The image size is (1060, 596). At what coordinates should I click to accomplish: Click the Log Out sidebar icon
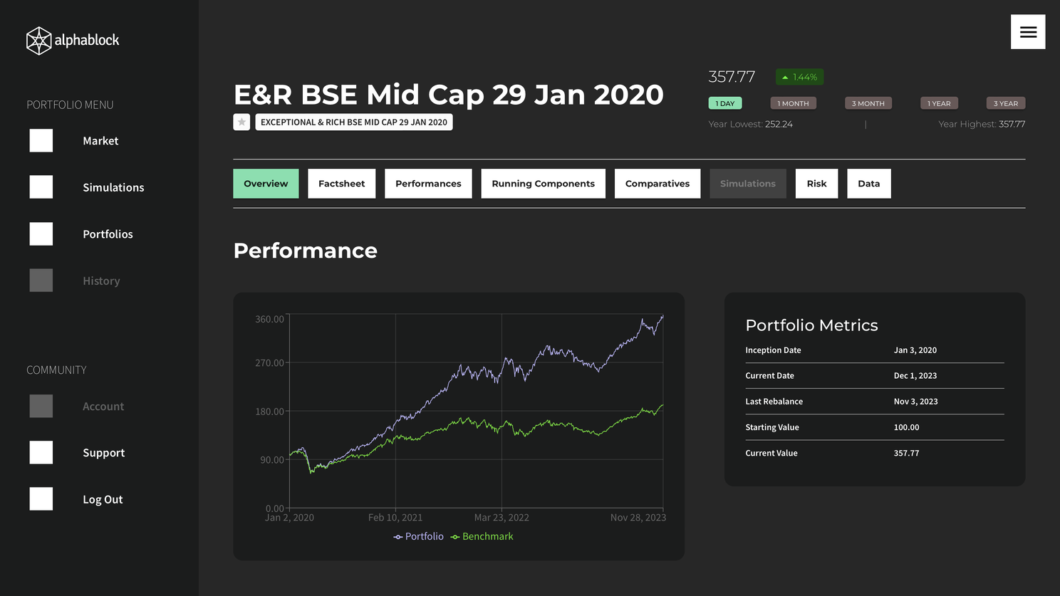[x=41, y=499]
